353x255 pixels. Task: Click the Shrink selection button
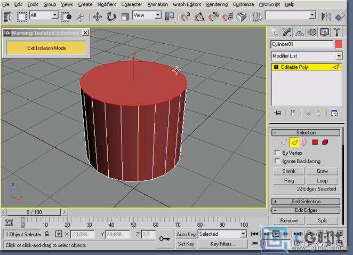pyautogui.click(x=289, y=171)
